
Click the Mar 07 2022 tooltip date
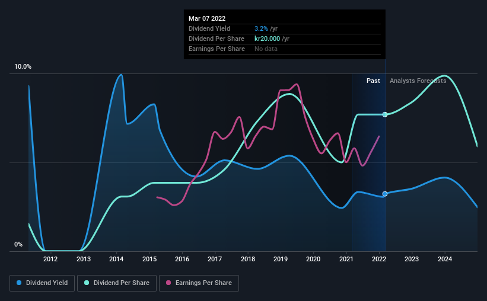pos(207,18)
